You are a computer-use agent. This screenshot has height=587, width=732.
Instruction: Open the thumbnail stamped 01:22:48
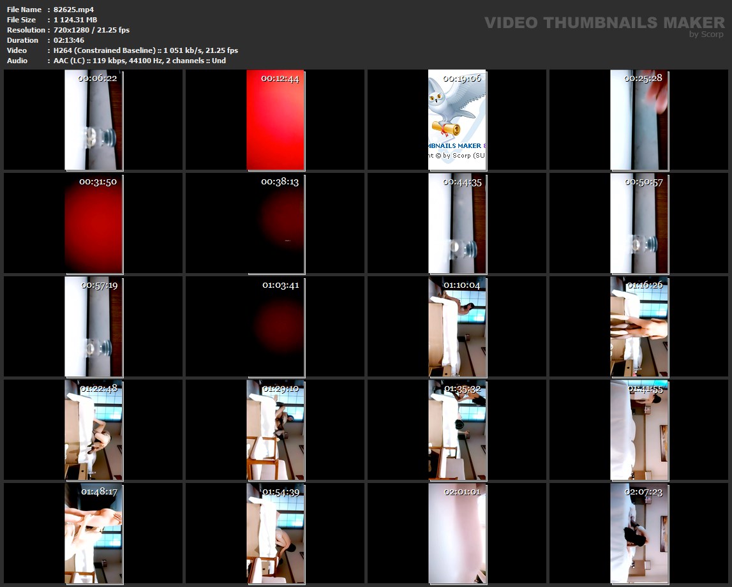(x=93, y=430)
